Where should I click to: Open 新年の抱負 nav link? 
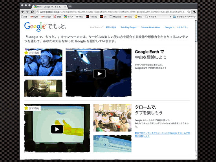tap(111, 27)
